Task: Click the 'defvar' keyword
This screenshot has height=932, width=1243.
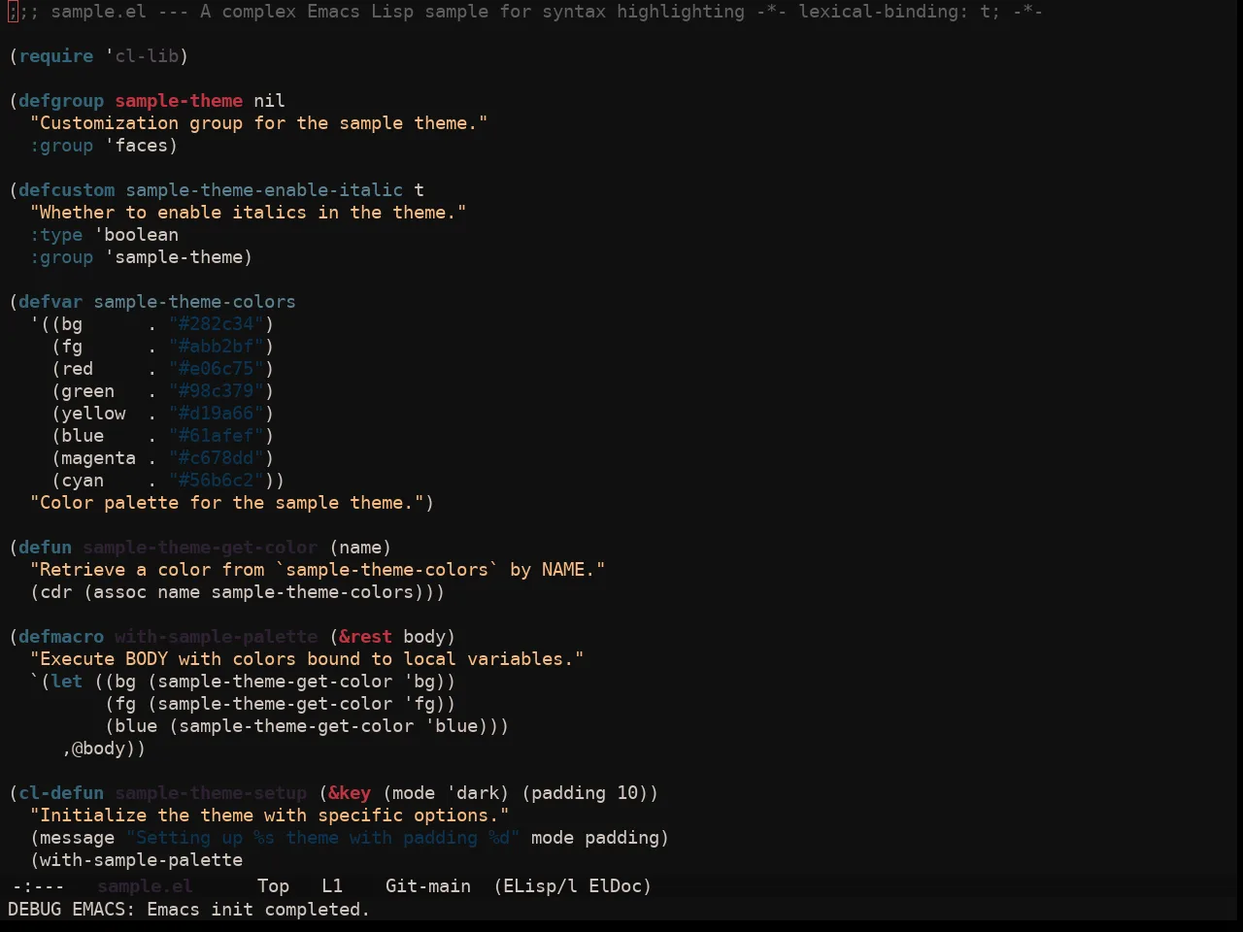Action: (x=50, y=302)
